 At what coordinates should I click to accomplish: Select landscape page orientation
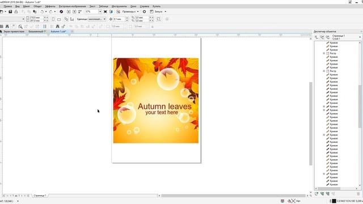pyautogui.click(x=59, y=19)
